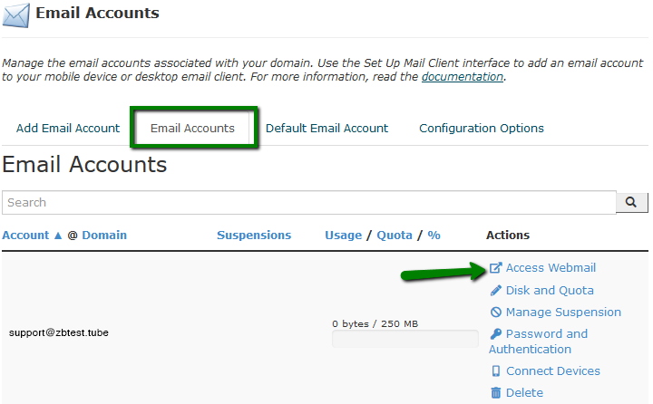The height and width of the screenshot is (404, 653).
Task: Click the envelope icon beside Email Accounts title
Action: pos(15,15)
